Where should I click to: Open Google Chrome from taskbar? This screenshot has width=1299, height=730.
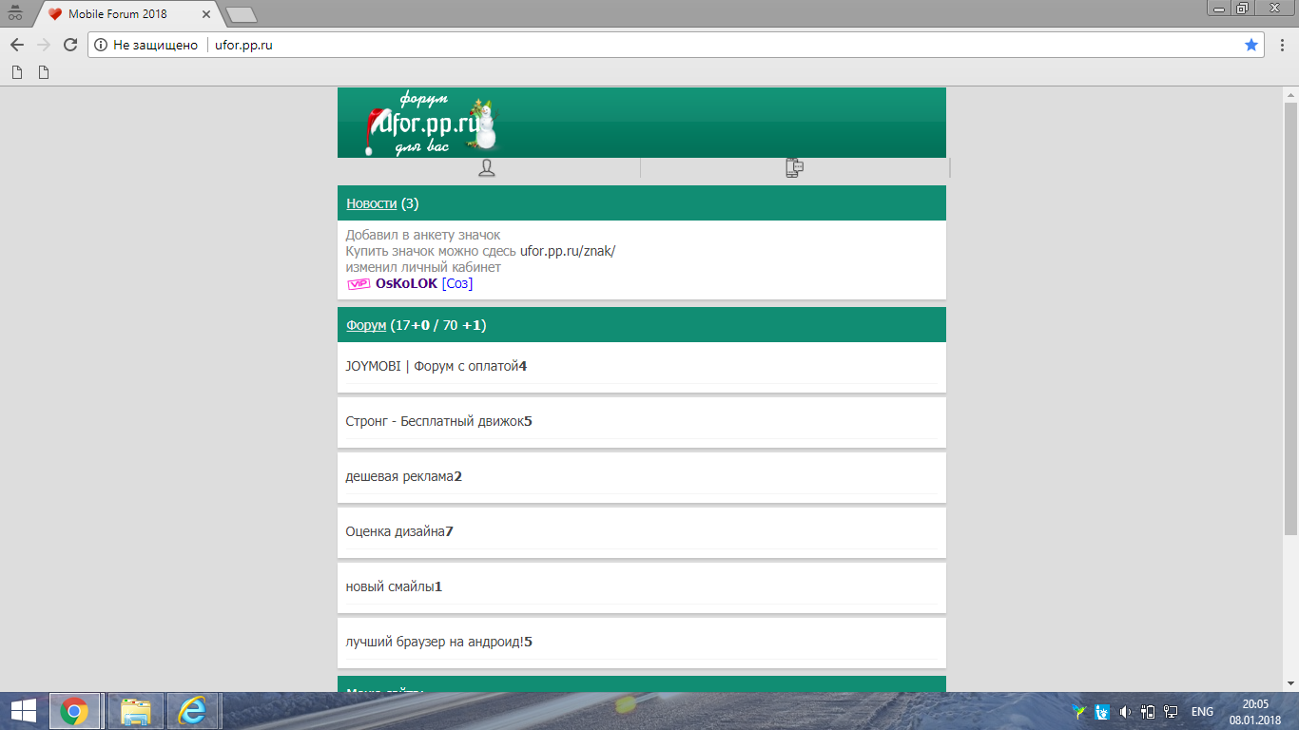74,711
